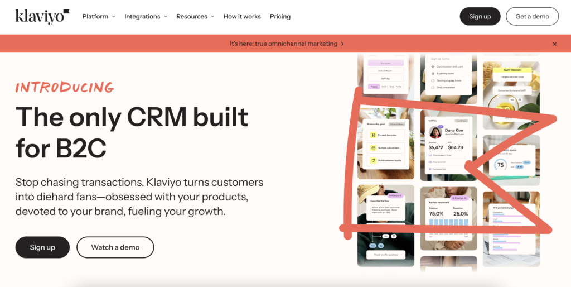Click the Optimization test start step icon
Image resolution: width=571 pixels, height=287 pixels.
433,67
